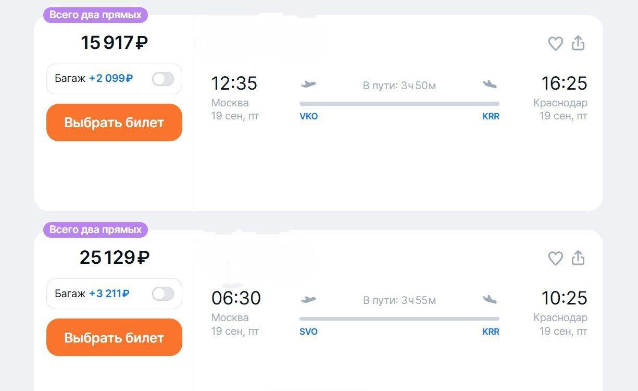The height and width of the screenshot is (391, 638).
Task: Click KRR airport code on the 06:30 flight
Action: coord(491,332)
